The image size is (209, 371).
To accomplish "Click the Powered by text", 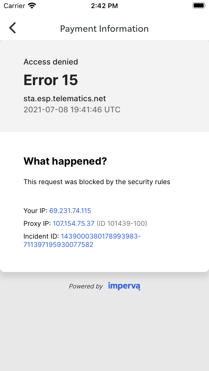I will pos(86,286).
